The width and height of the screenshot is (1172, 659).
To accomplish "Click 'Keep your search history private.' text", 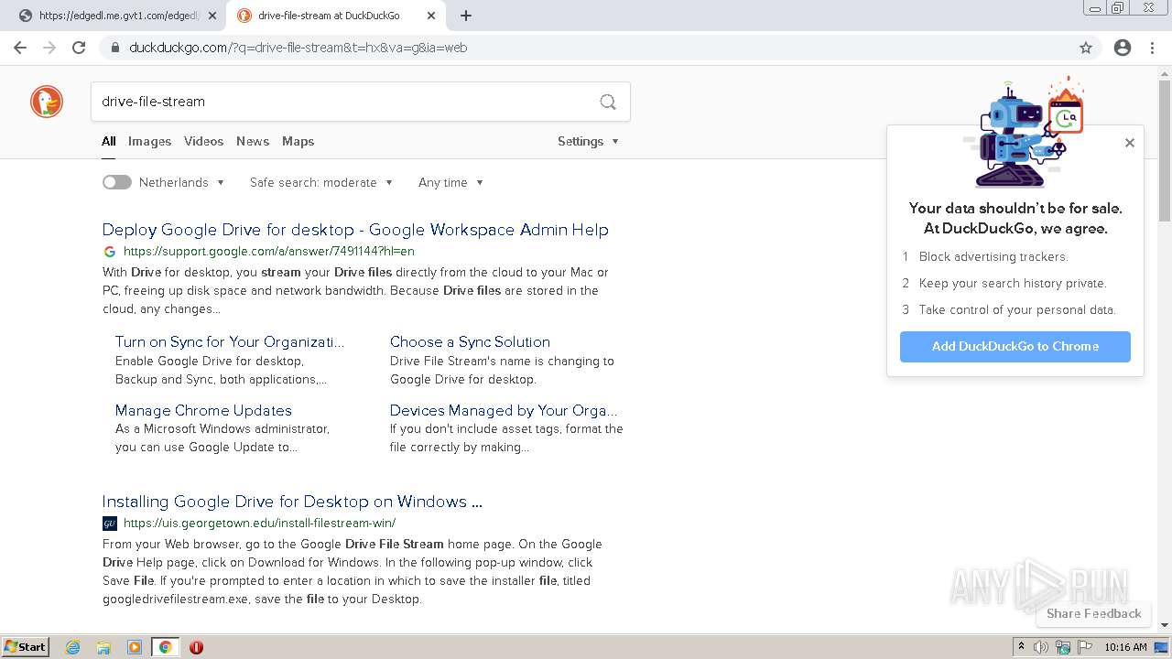I will tap(1013, 283).
